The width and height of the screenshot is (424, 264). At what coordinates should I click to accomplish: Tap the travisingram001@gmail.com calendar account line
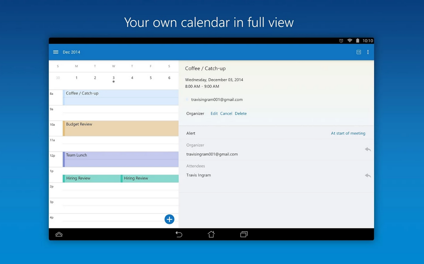click(217, 99)
